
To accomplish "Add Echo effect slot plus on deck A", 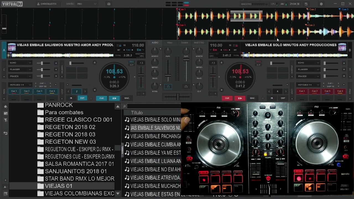I will (x=56, y=63).
